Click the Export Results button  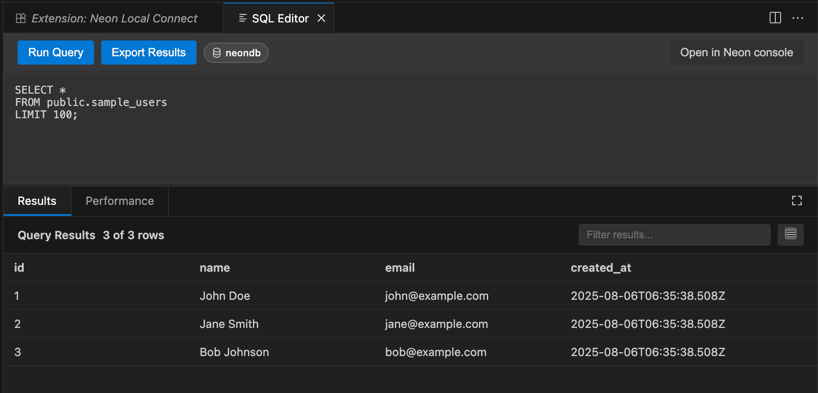pyautogui.click(x=149, y=52)
